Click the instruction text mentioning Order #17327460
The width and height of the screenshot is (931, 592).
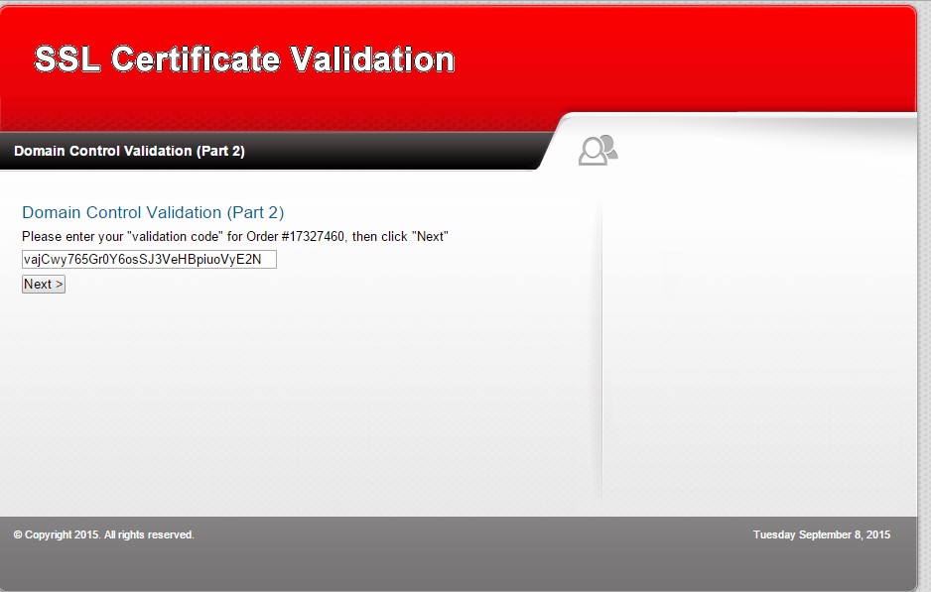[x=235, y=237]
